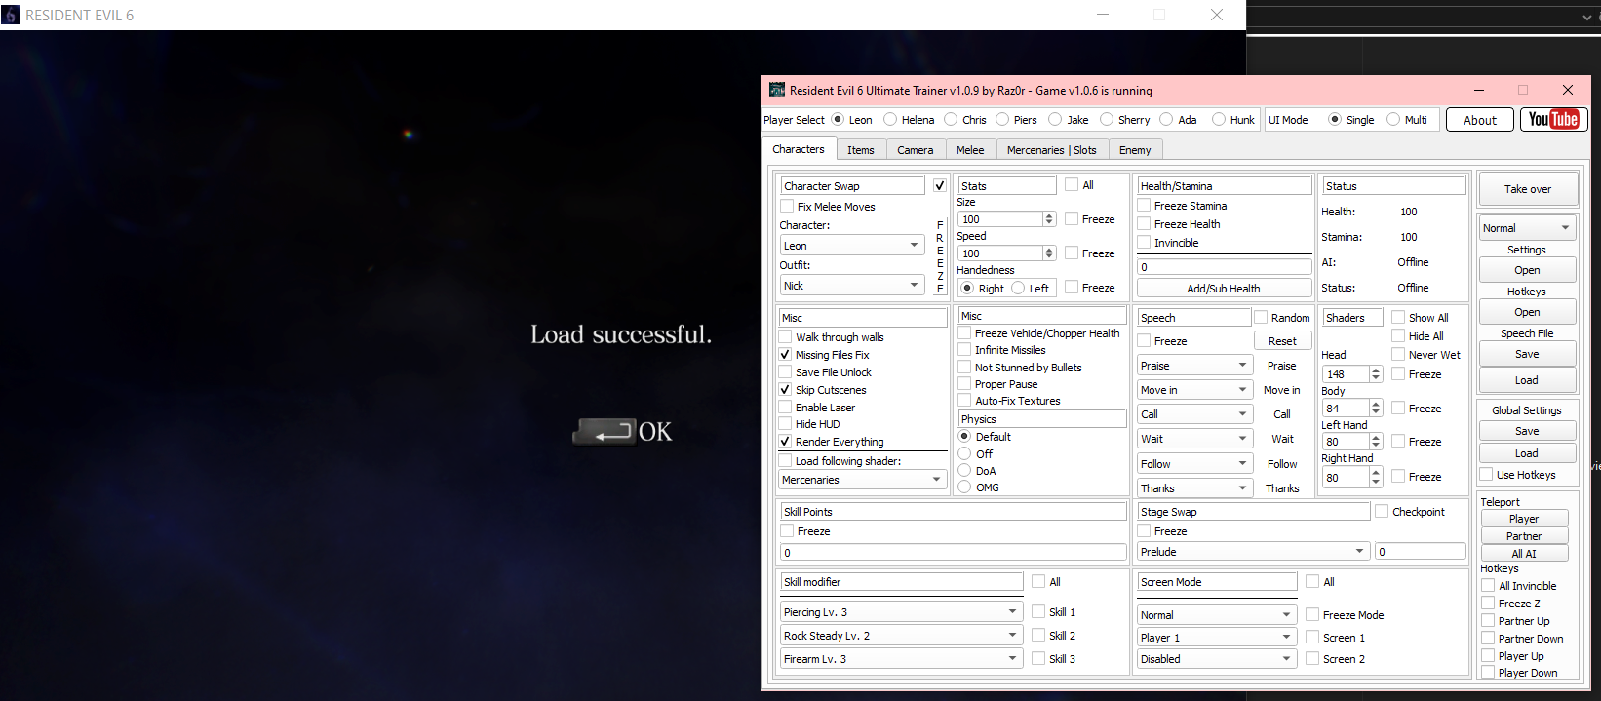Screen dimensions: 1601x701
Task: Toggle Skip Cutscenes checkbox
Action: [785, 390]
